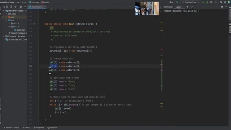The height and width of the screenshot is (130, 231).
Task: Expand all icon in Project panel toolbar
Action: coord(11,7)
